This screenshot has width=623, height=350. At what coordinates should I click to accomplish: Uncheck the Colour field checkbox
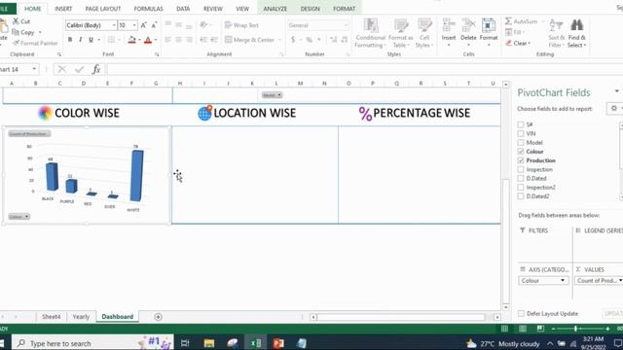click(521, 152)
